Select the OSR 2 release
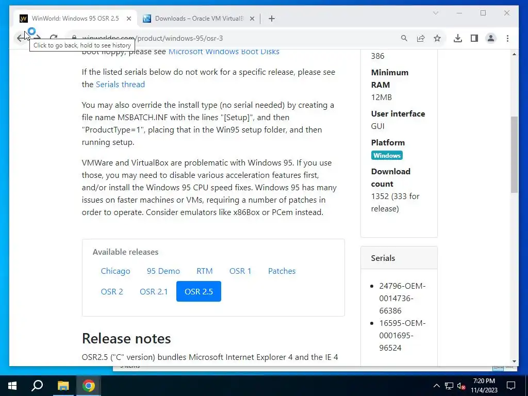 tap(112, 291)
